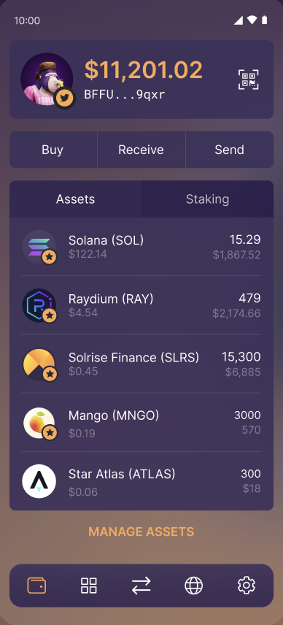The width and height of the screenshot is (283, 625).
Task: Toggle favorite star on Mango
Action: click(50, 433)
